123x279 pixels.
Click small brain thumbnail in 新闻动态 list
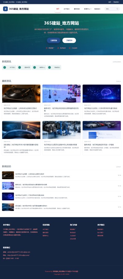coord(8,196)
